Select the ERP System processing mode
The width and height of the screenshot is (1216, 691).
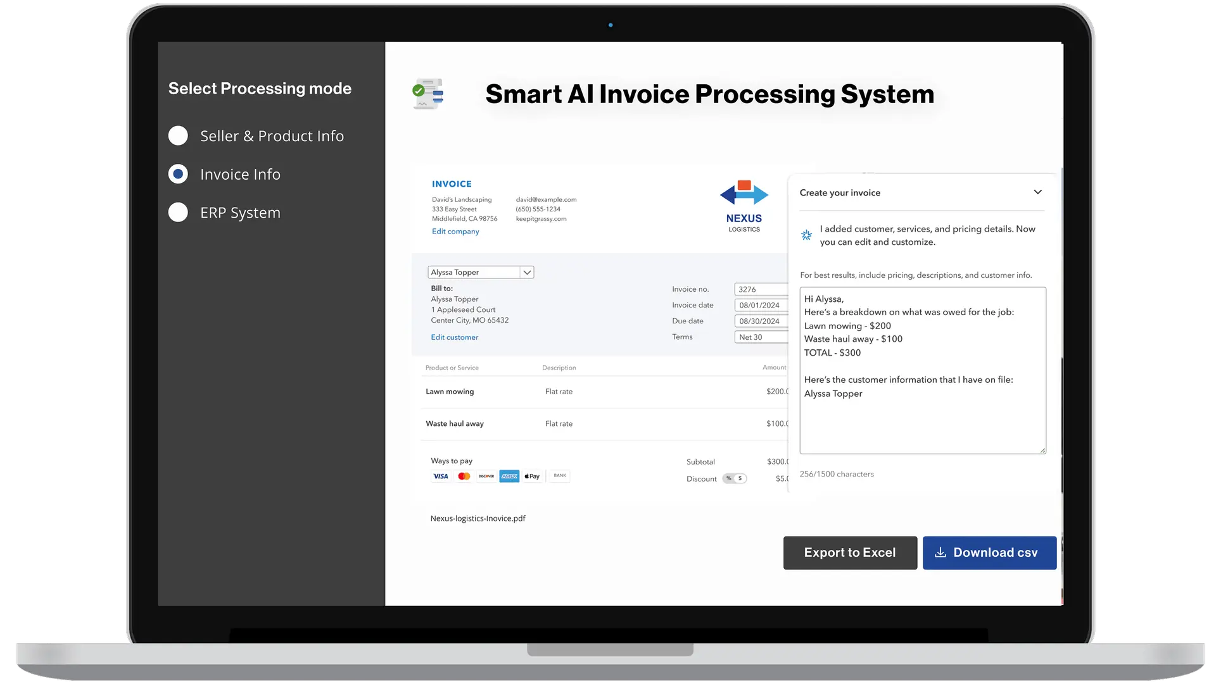coord(178,213)
